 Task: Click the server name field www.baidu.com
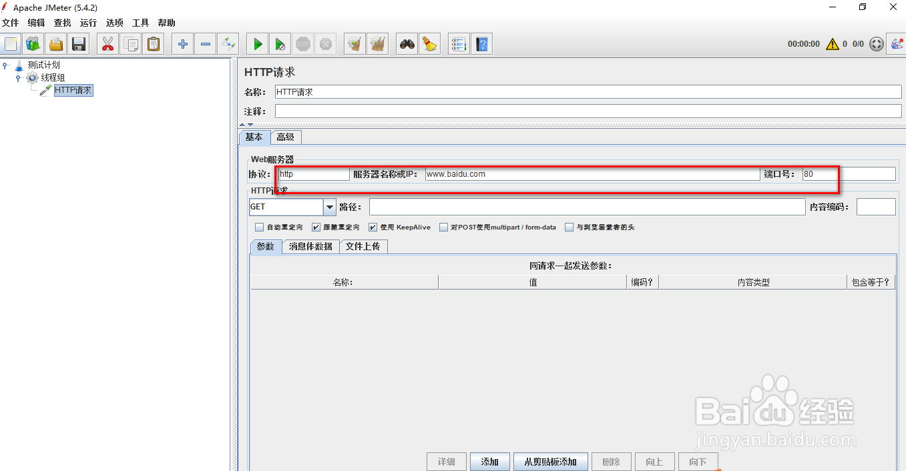(592, 174)
